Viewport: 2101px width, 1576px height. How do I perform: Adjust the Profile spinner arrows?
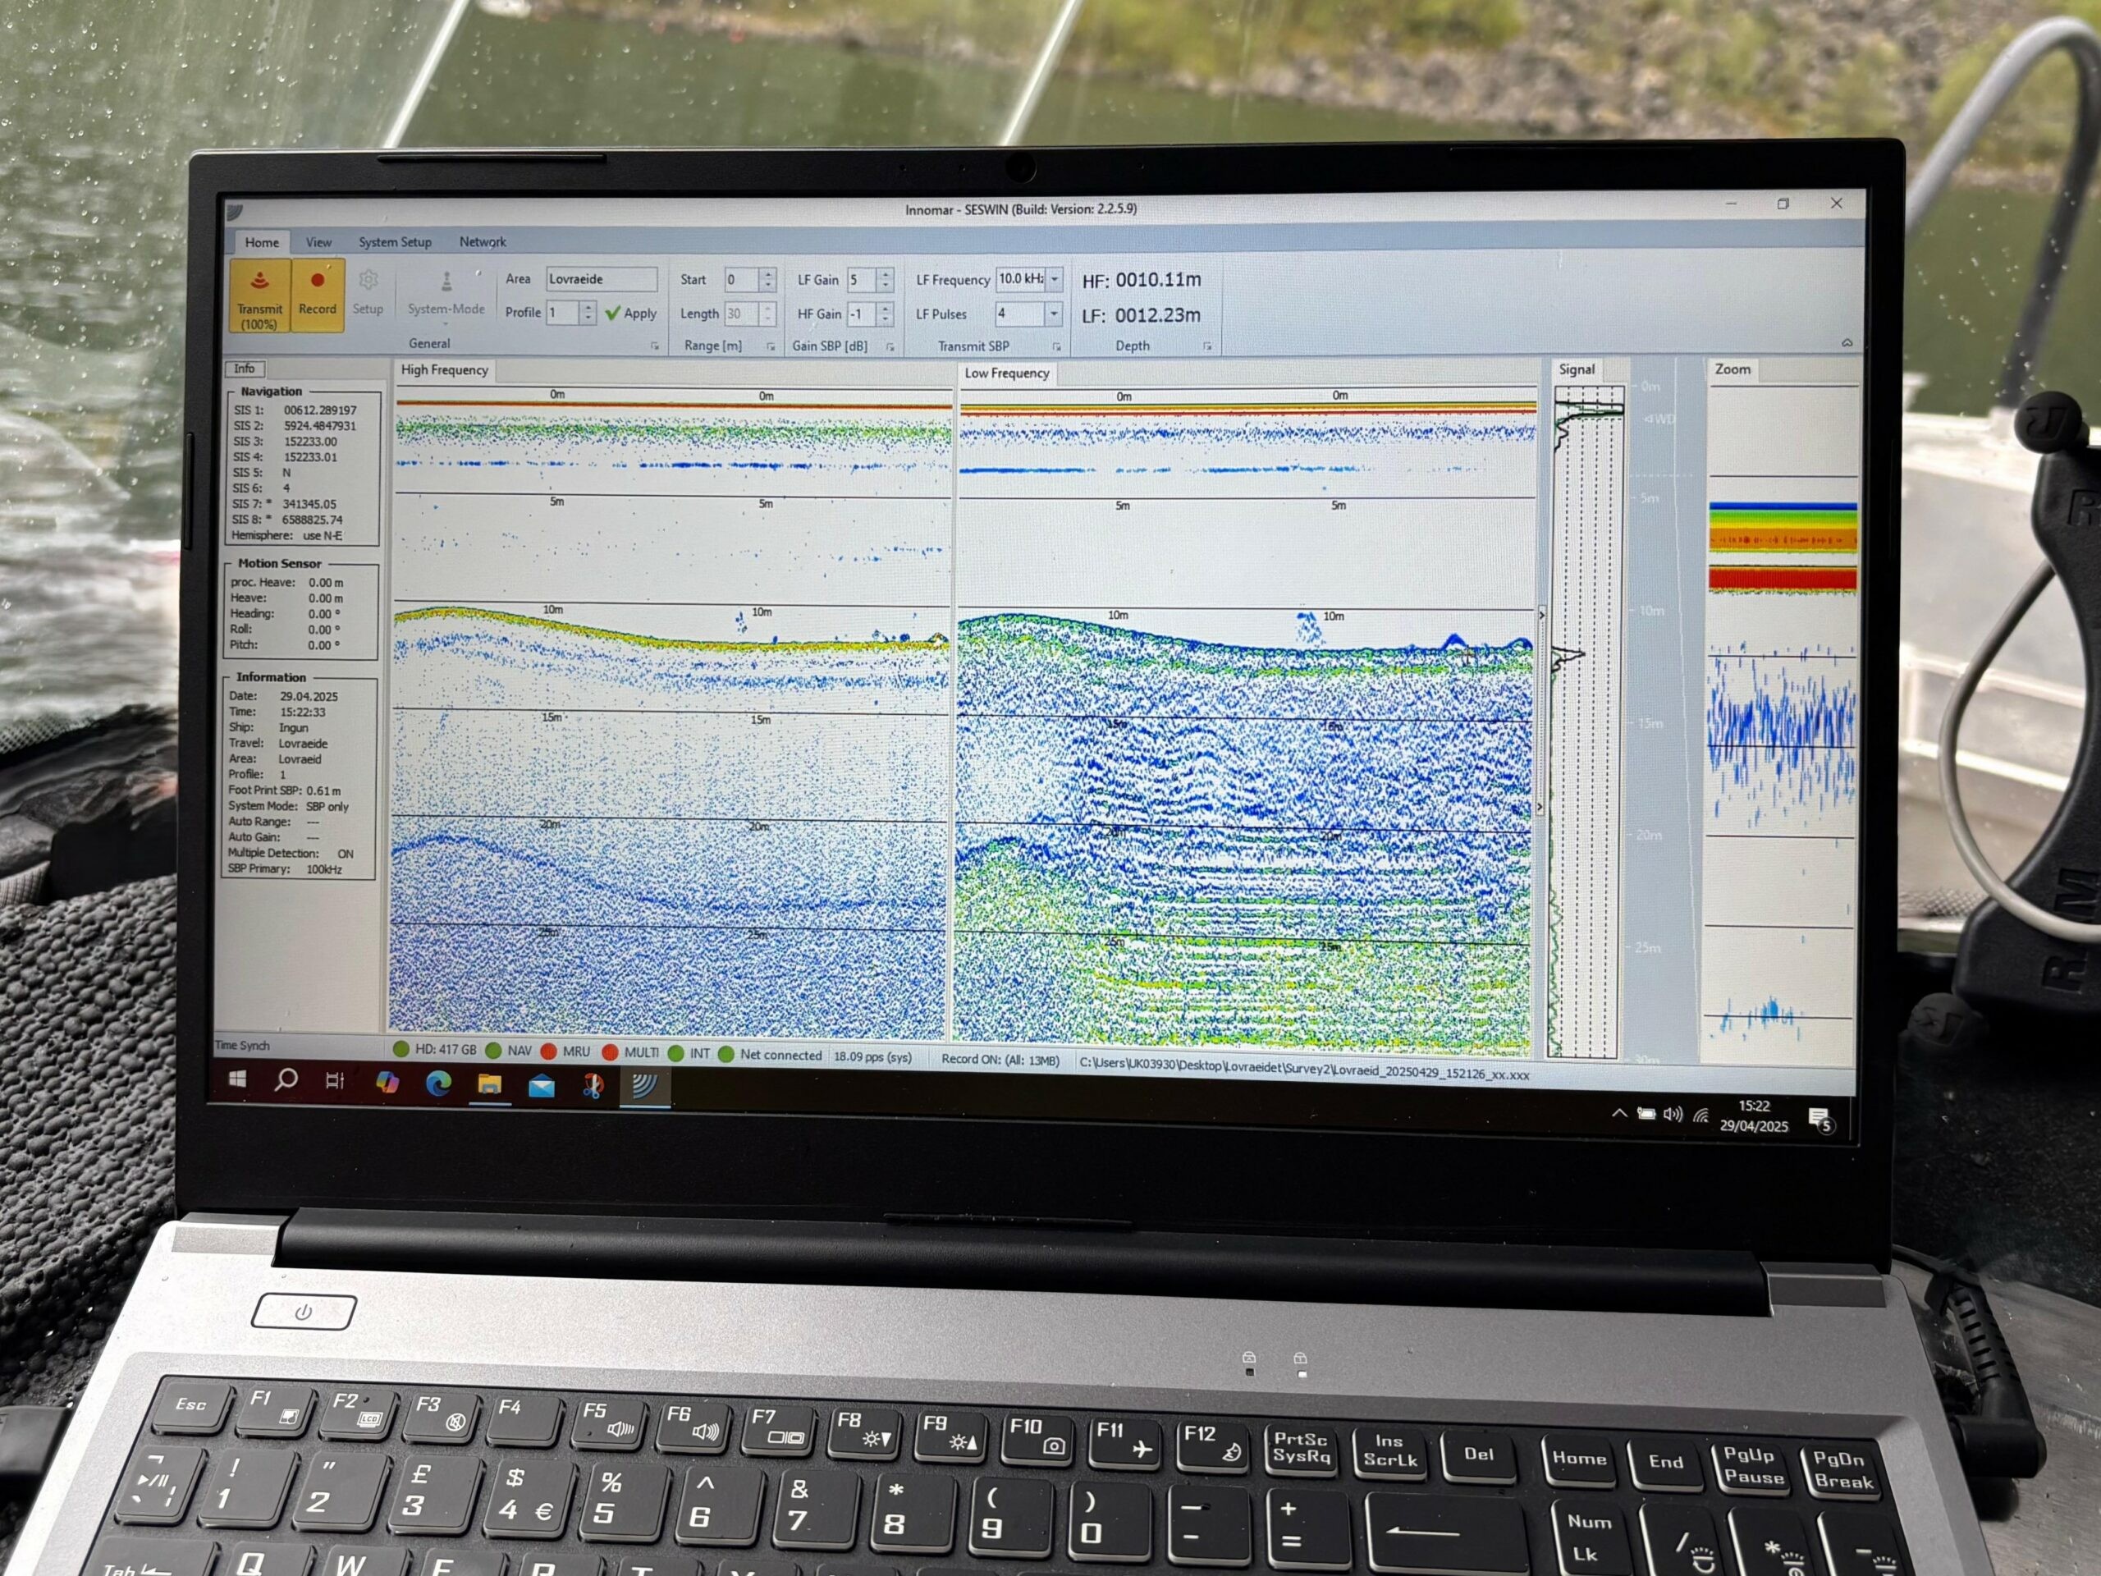(x=588, y=313)
